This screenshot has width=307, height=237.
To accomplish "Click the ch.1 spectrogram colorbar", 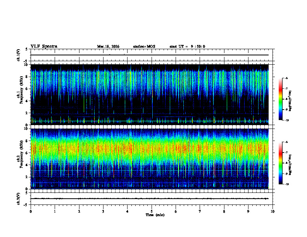I will (280, 99).
